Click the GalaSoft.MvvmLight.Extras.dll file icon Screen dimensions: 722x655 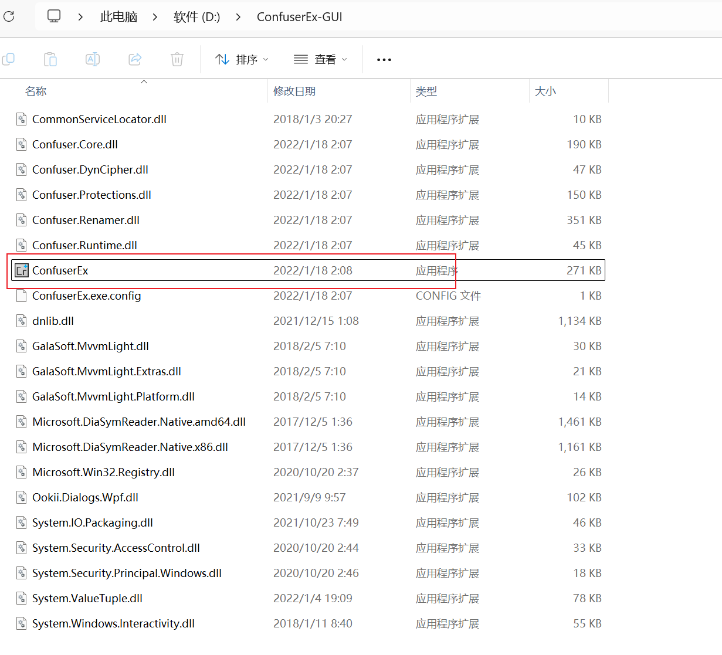tap(22, 371)
